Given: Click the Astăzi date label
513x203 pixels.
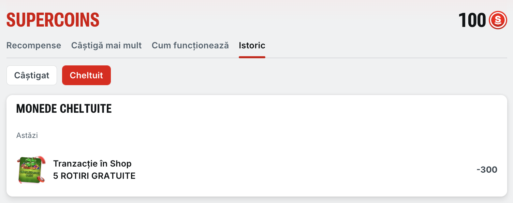Looking at the screenshot, I should pos(27,136).
